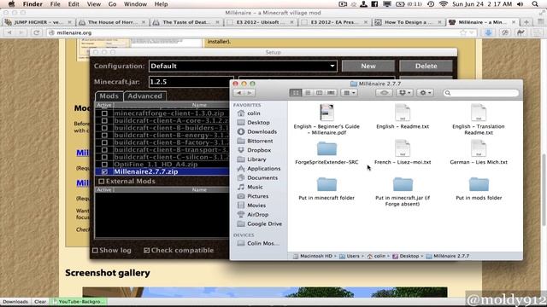
Task: Open Applications in the Finder sidebar
Action: click(264, 169)
